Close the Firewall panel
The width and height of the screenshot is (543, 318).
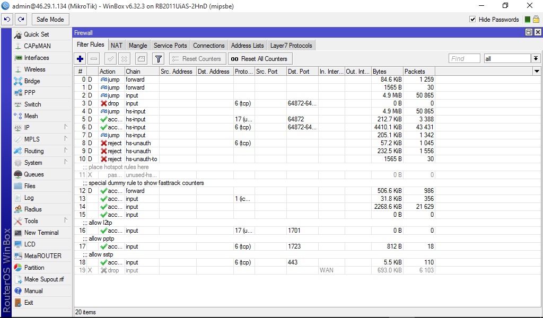538,32
